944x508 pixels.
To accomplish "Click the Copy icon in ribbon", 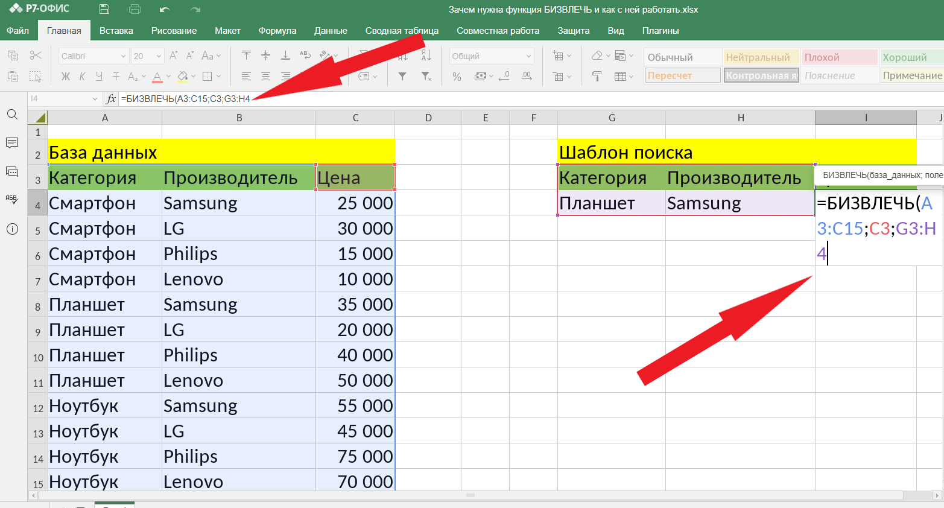I will click(x=13, y=56).
